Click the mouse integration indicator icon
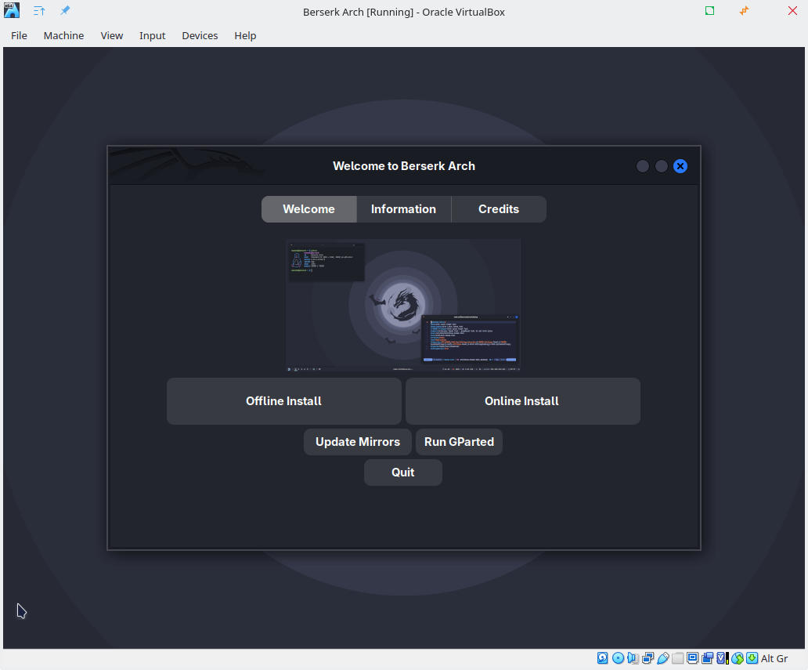 coord(738,658)
